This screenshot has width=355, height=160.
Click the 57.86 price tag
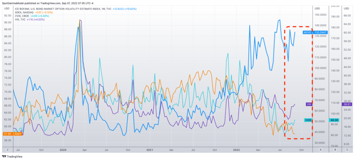[x=8, y=134]
